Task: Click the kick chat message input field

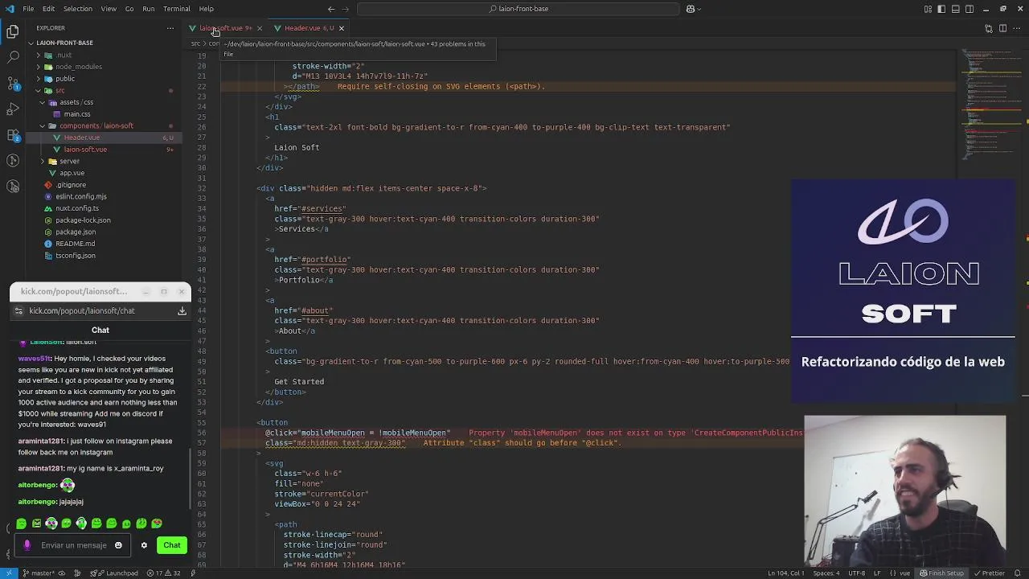Action: tap(74, 545)
